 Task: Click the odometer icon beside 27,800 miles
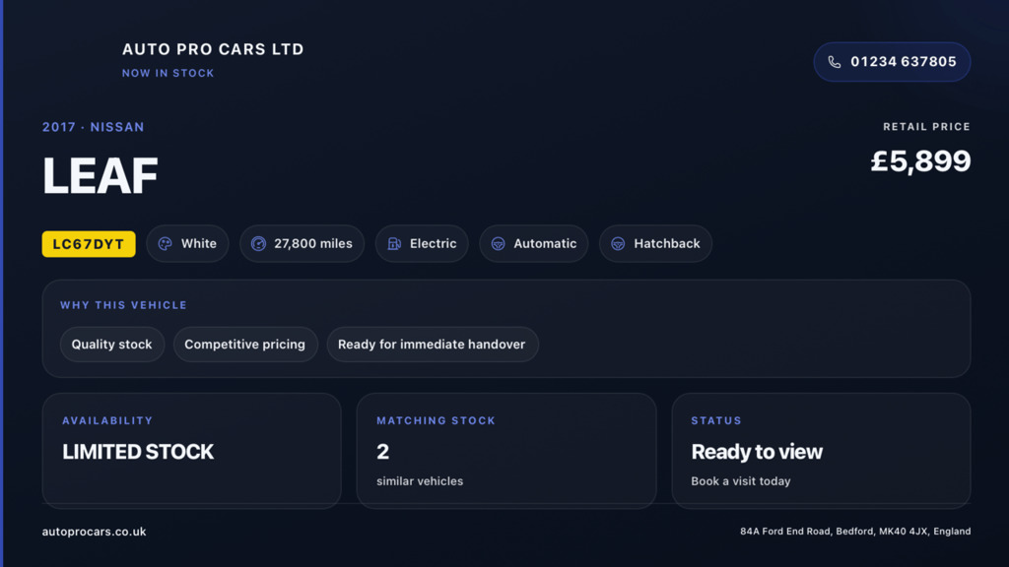[258, 244]
